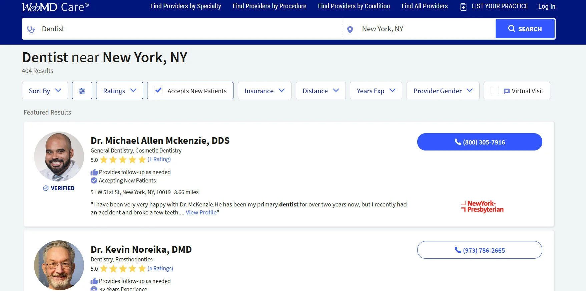Click the verified checkmark badge under Dr. Mckenzie's photo
This screenshot has height=291, width=586.
(x=46, y=188)
